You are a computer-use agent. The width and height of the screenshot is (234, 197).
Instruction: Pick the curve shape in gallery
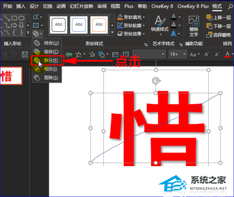(x=7, y=32)
